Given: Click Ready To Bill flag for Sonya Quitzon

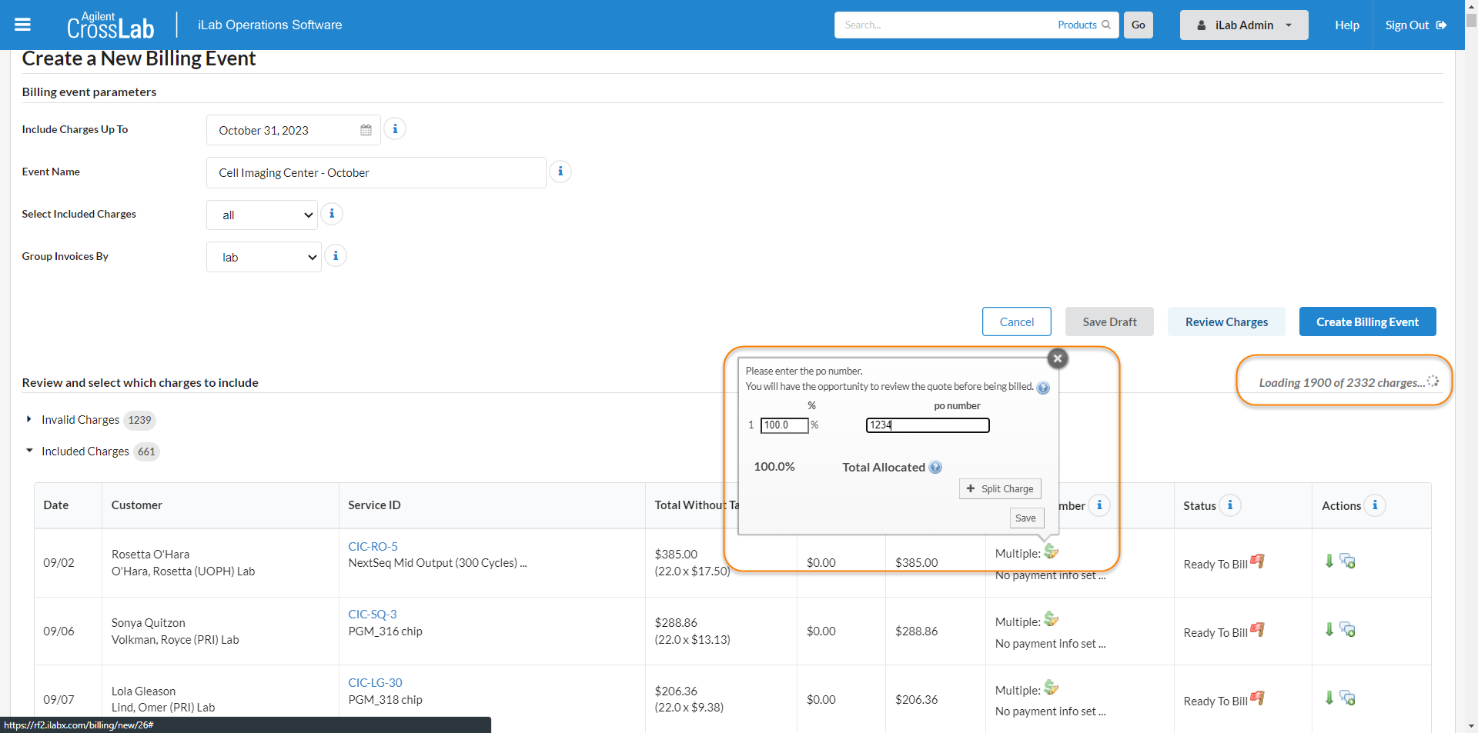Looking at the screenshot, I should pos(1257,630).
